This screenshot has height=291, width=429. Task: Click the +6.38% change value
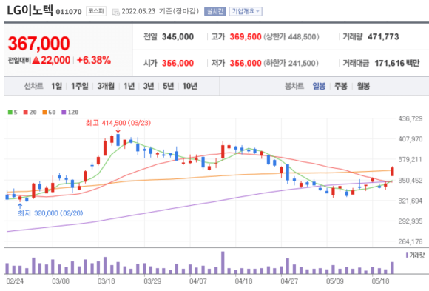point(94,60)
